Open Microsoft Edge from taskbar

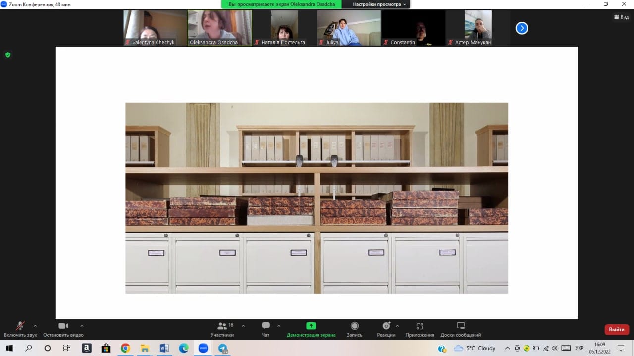coord(183,348)
